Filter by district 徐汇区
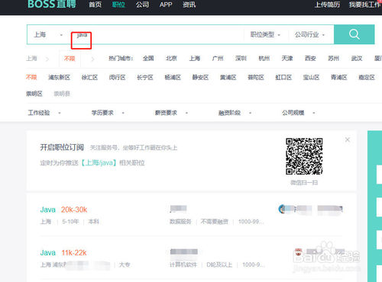This screenshot has height=282, width=382. tap(89, 77)
